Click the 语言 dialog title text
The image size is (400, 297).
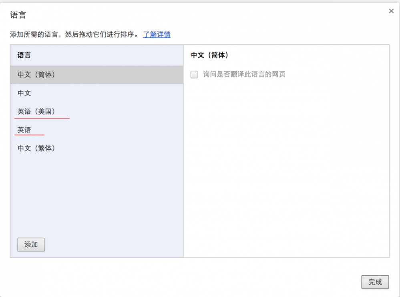(18, 16)
